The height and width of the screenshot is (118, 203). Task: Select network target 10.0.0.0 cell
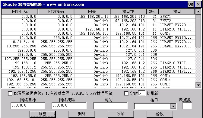[20, 38]
